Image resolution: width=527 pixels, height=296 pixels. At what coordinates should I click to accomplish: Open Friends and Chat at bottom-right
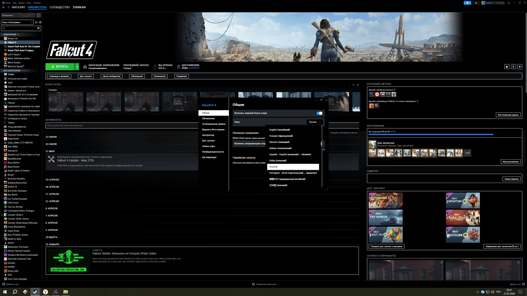click(x=517, y=284)
